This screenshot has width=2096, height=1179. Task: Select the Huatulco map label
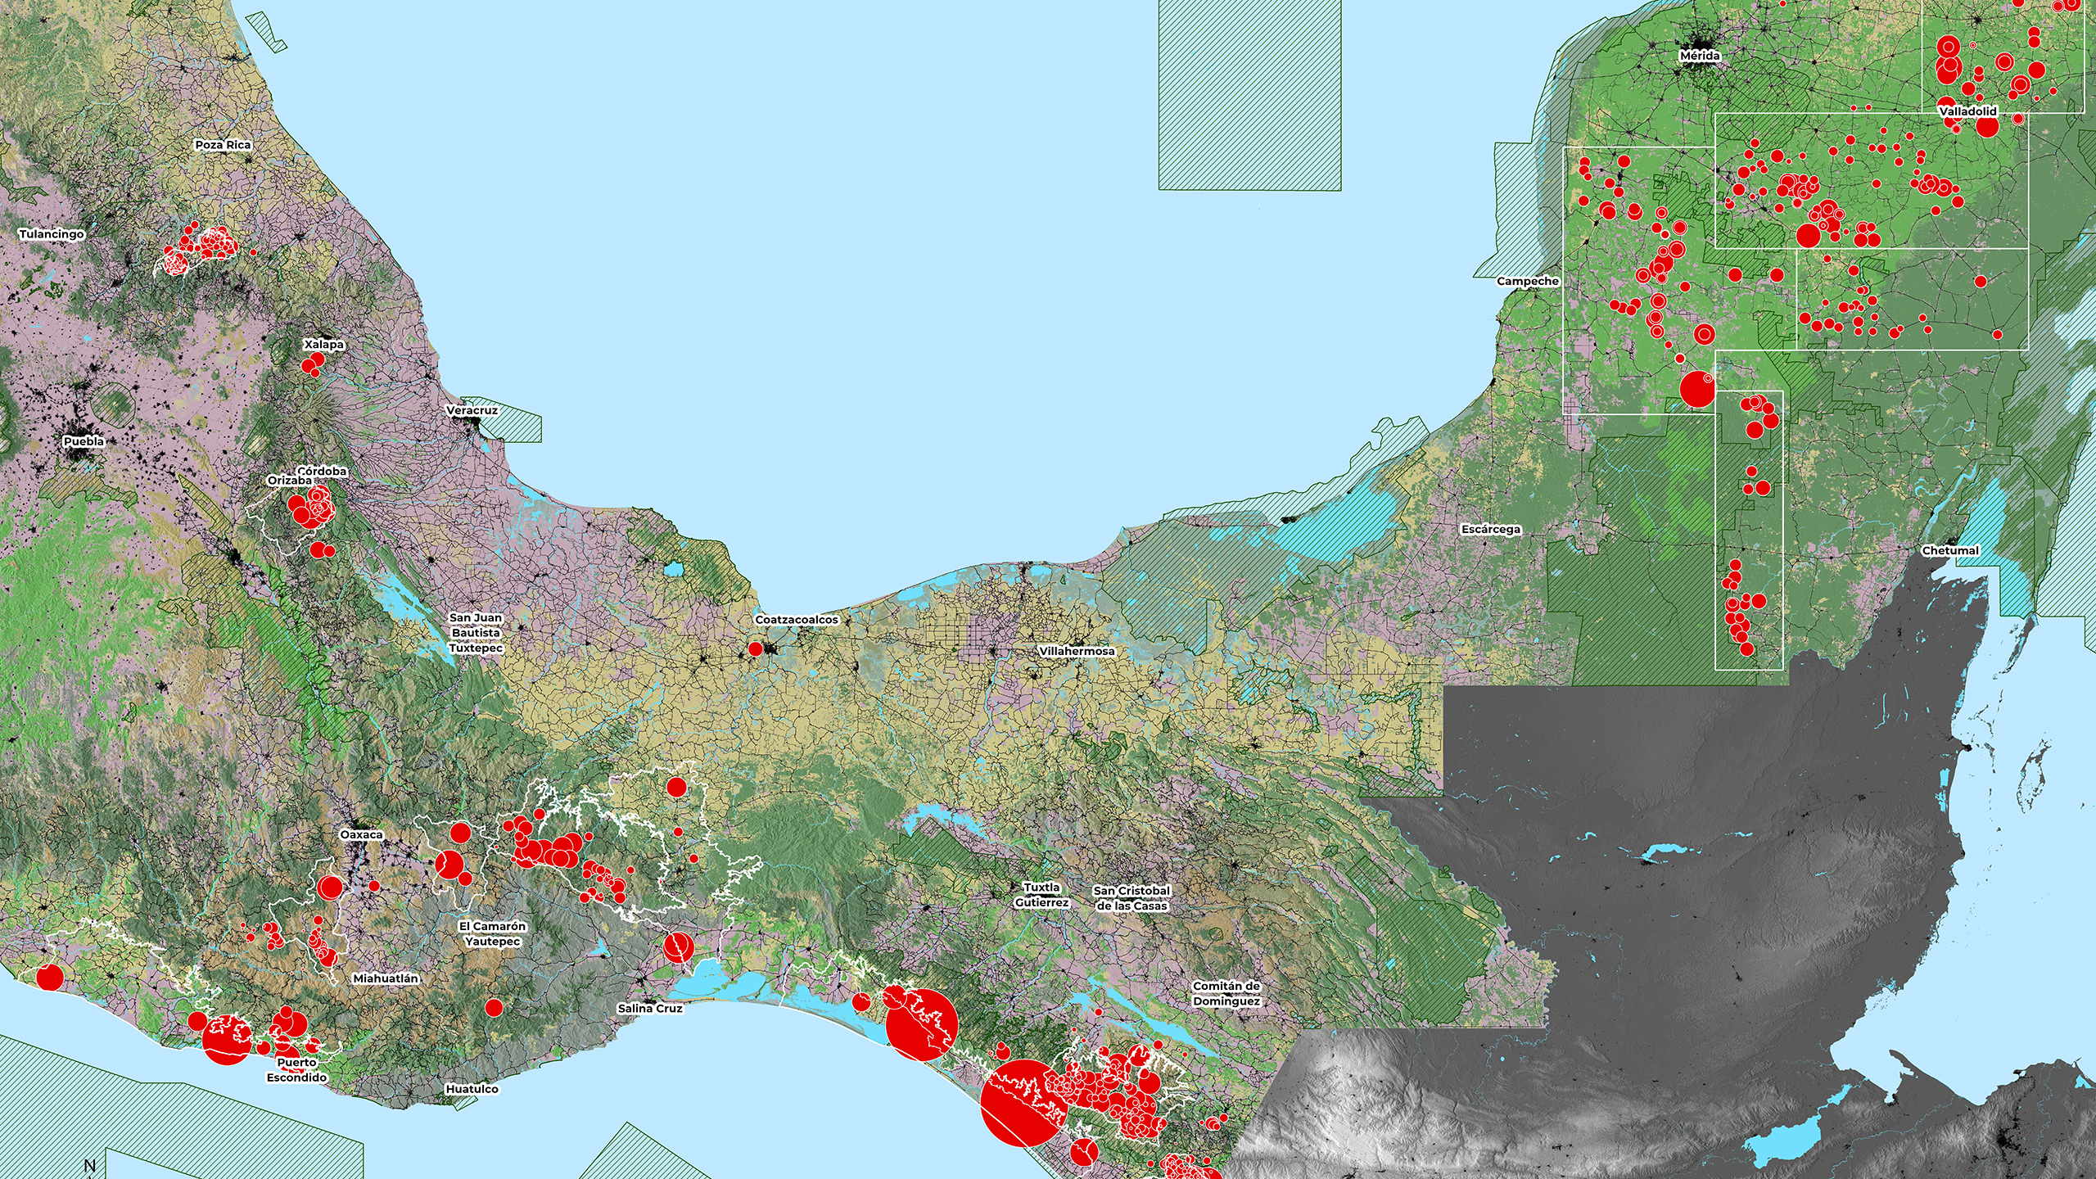point(472,1089)
